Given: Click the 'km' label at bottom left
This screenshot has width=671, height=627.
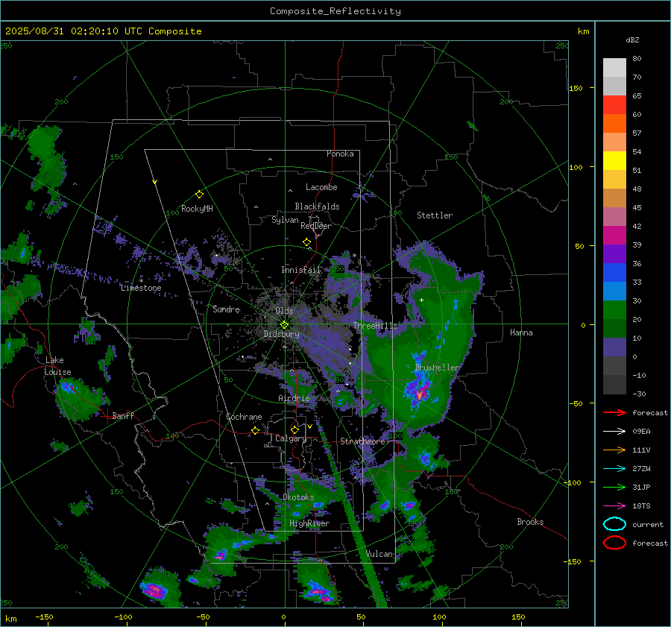Looking at the screenshot, I should [11, 619].
